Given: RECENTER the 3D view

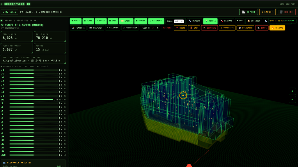Looking at the screenshot, I should tap(113, 28).
